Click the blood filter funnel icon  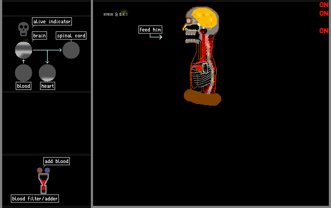(x=43, y=184)
